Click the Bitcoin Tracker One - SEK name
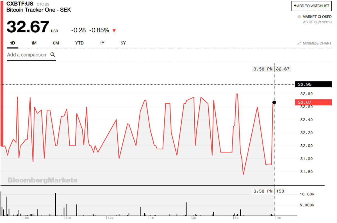Screen dimensions: 337x223 (39, 10)
